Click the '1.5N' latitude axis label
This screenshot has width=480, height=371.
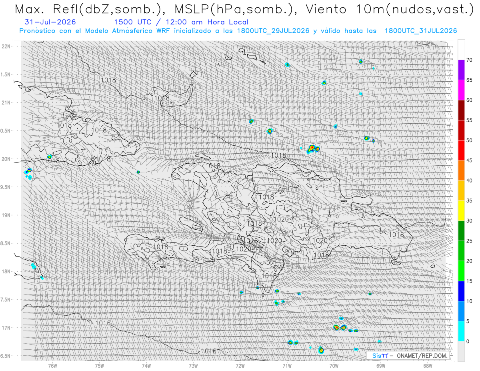pos(6,74)
